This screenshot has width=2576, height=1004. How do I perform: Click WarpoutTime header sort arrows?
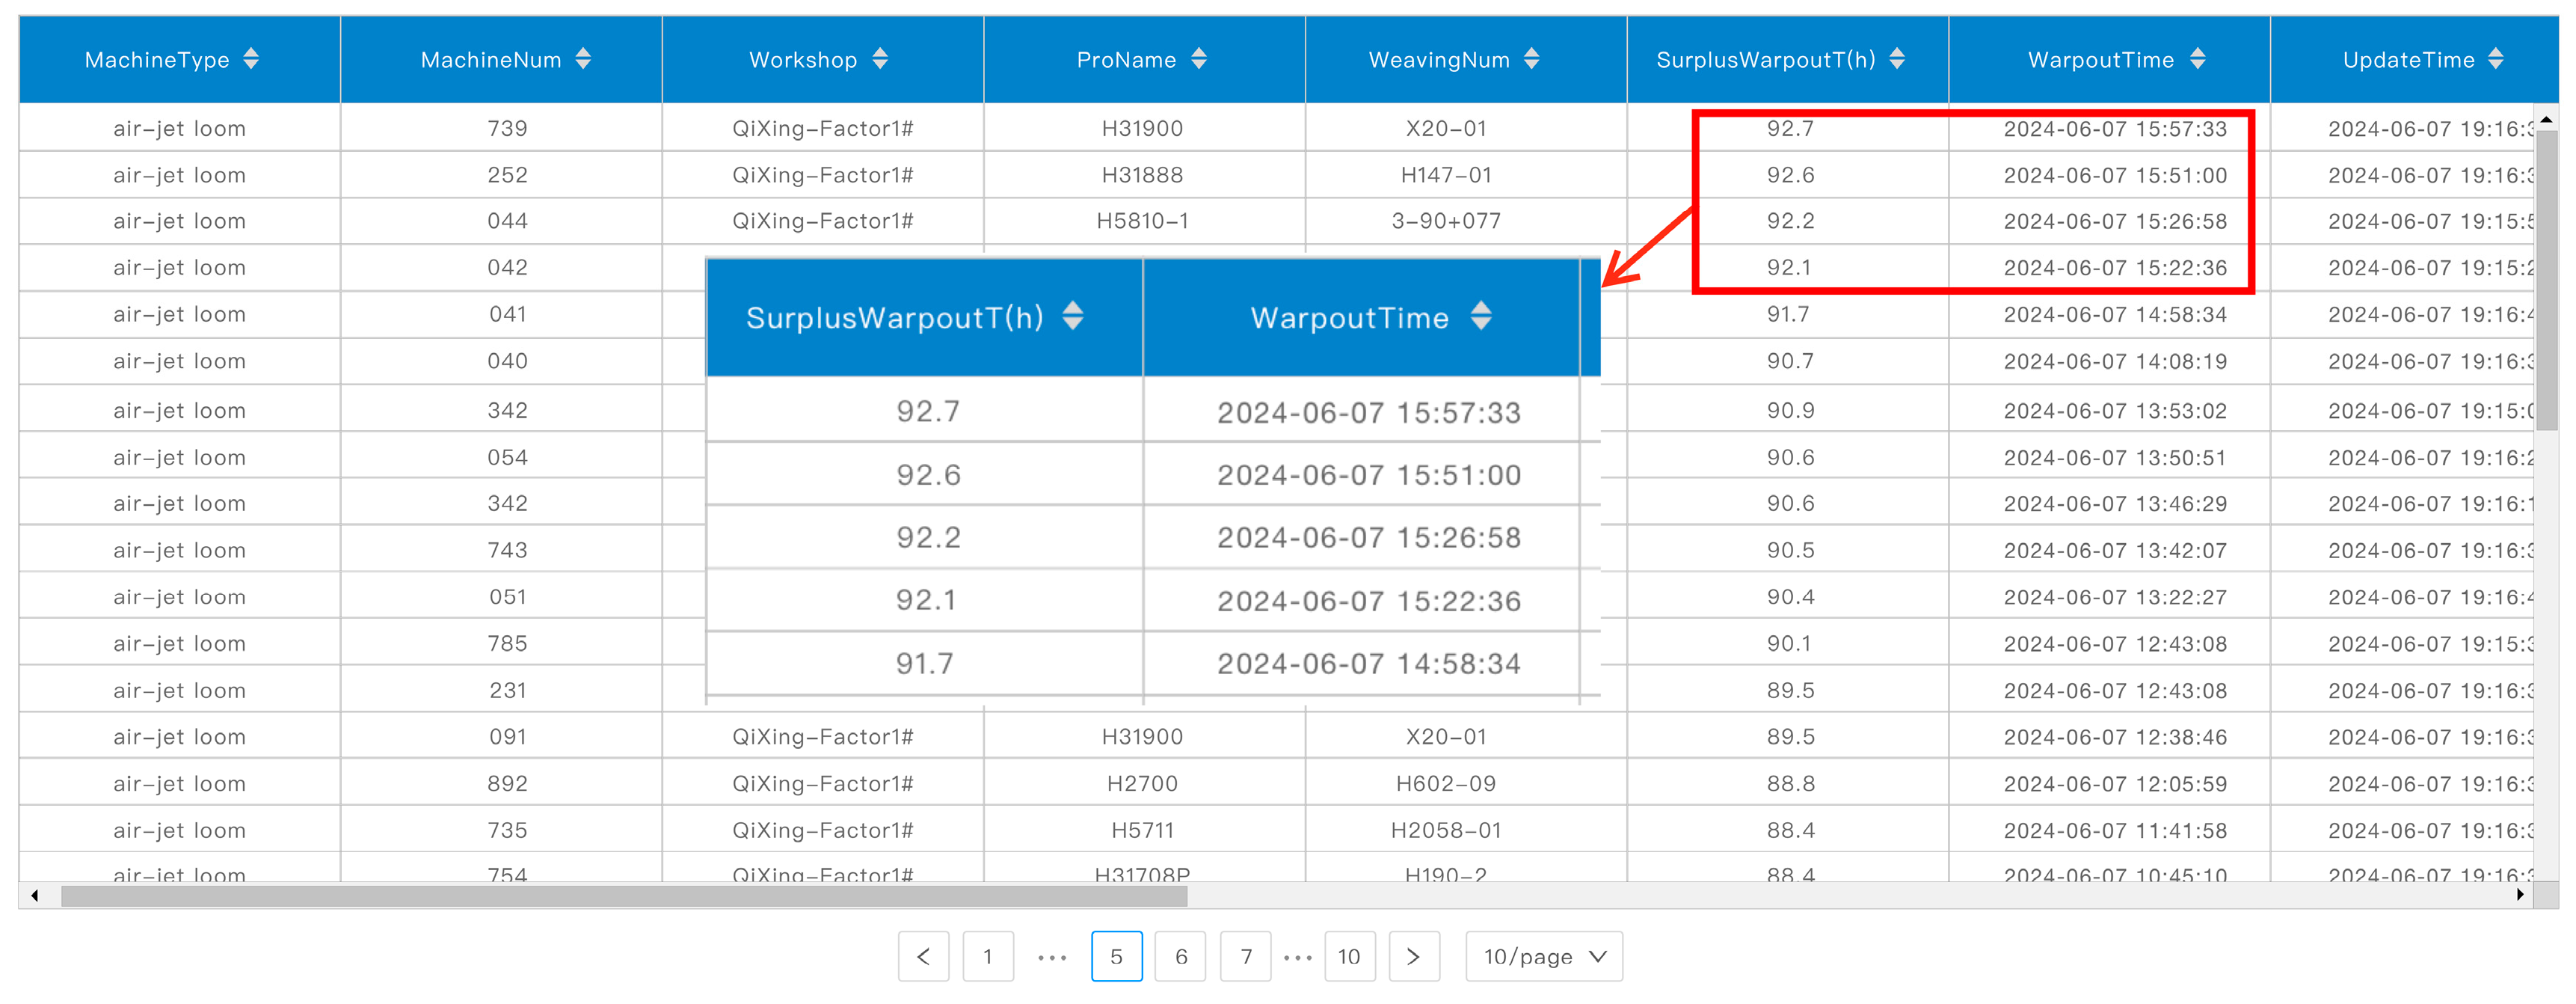tap(2196, 59)
